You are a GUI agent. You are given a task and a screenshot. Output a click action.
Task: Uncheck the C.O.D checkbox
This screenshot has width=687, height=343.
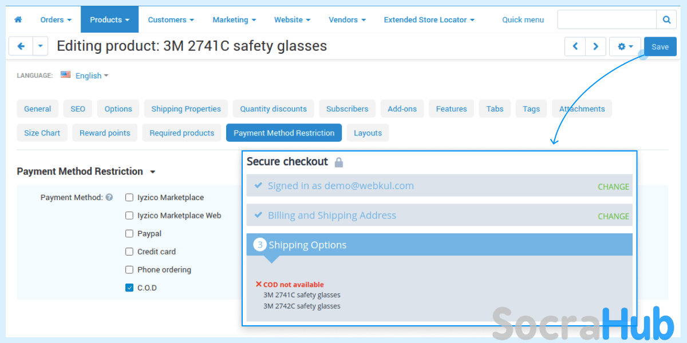coord(129,288)
